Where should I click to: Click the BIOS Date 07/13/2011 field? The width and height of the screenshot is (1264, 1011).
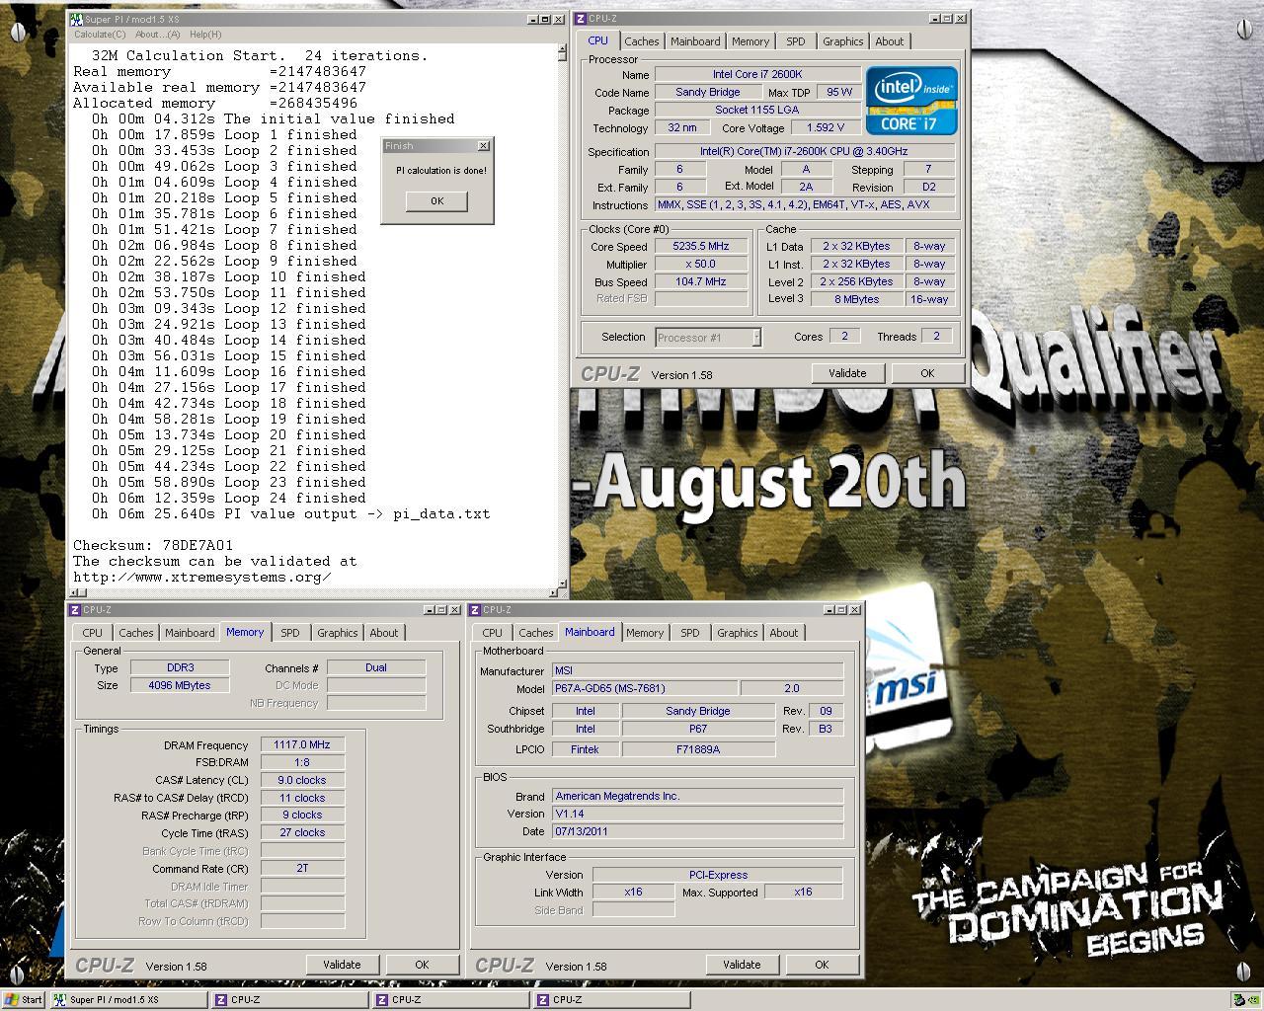tap(697, 831)
